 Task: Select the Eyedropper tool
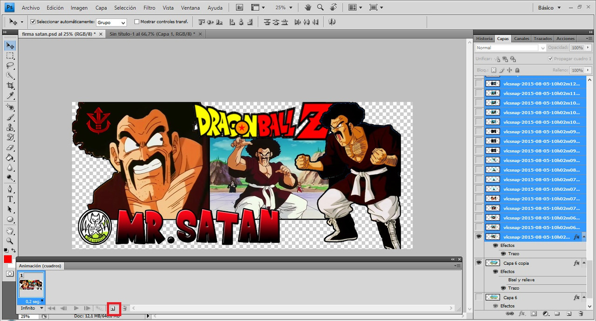(x=10, y=96)
